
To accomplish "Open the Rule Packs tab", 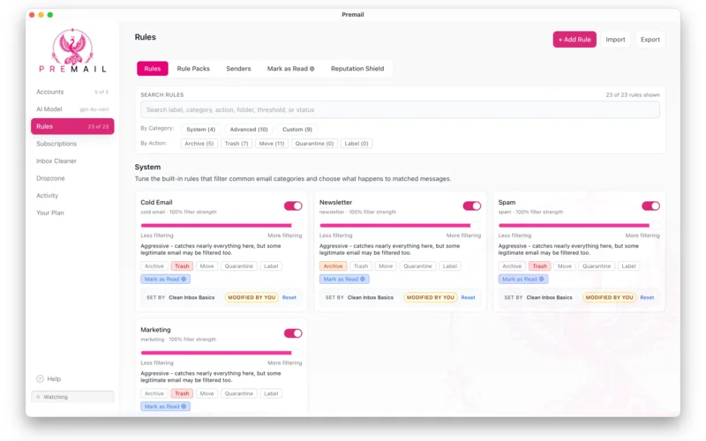I will [193, 69].
